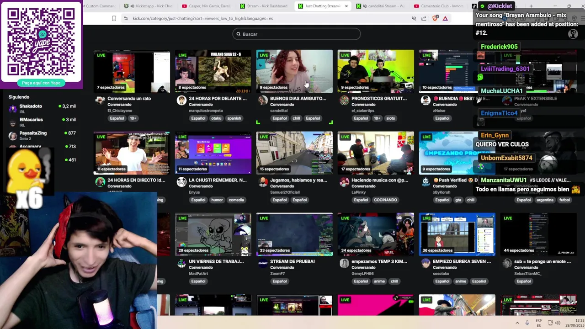Click the marquitostrompeta channel name

click(206, 111)
